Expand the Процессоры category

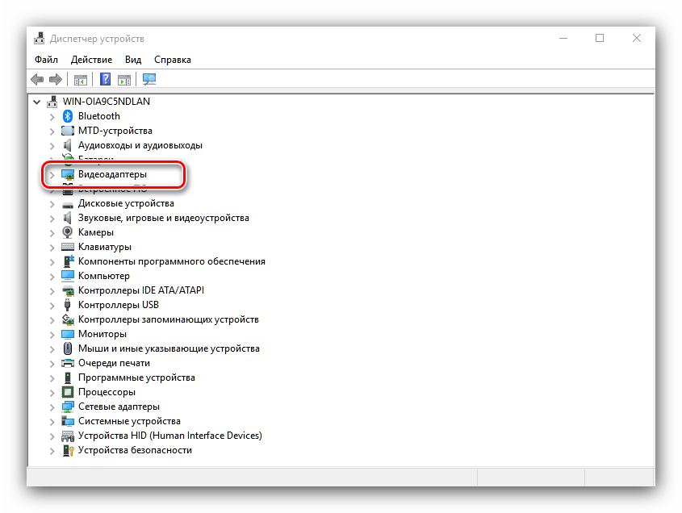tap(52, 392)
